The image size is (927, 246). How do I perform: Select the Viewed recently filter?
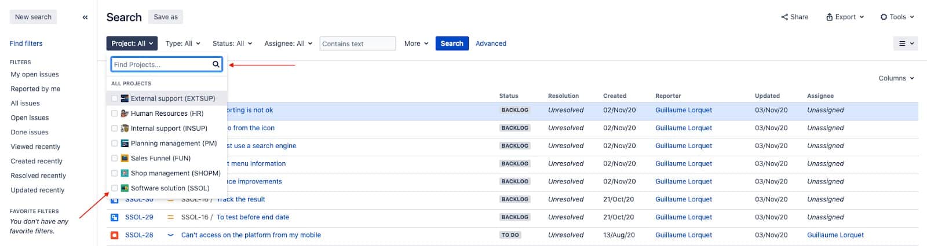pyautogui.click(x=35, y=146)
